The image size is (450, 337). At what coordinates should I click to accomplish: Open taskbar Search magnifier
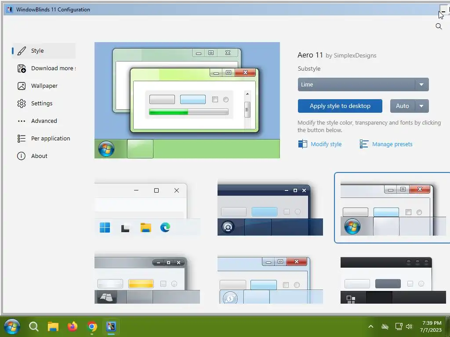[x=33, y=326]
